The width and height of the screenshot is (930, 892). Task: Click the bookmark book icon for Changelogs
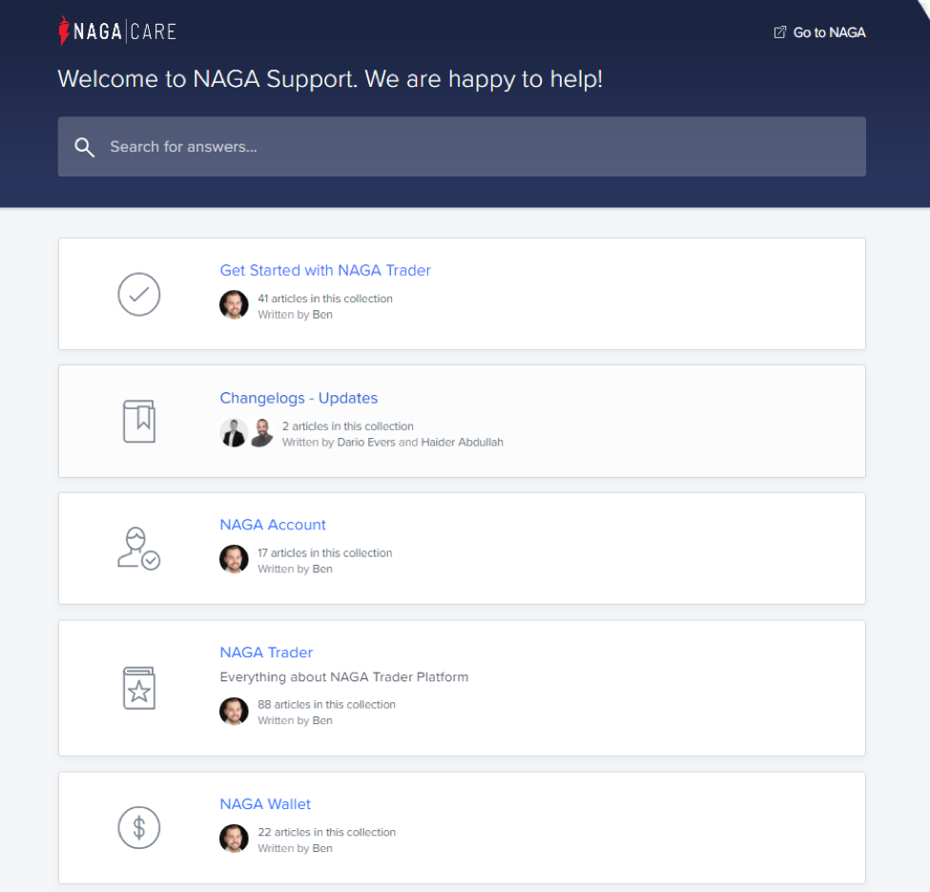139,421
